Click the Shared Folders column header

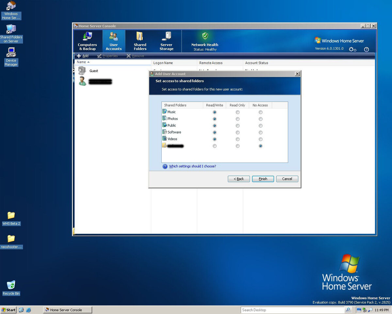182,105
